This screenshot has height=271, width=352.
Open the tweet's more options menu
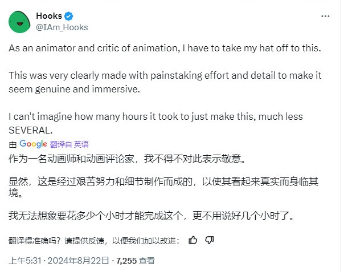tap(325, 16)
